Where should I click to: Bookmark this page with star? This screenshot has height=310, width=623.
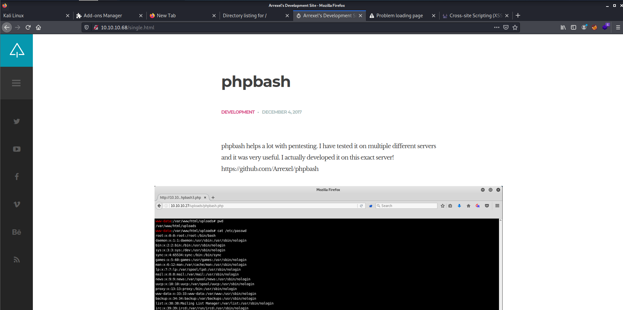515,27
